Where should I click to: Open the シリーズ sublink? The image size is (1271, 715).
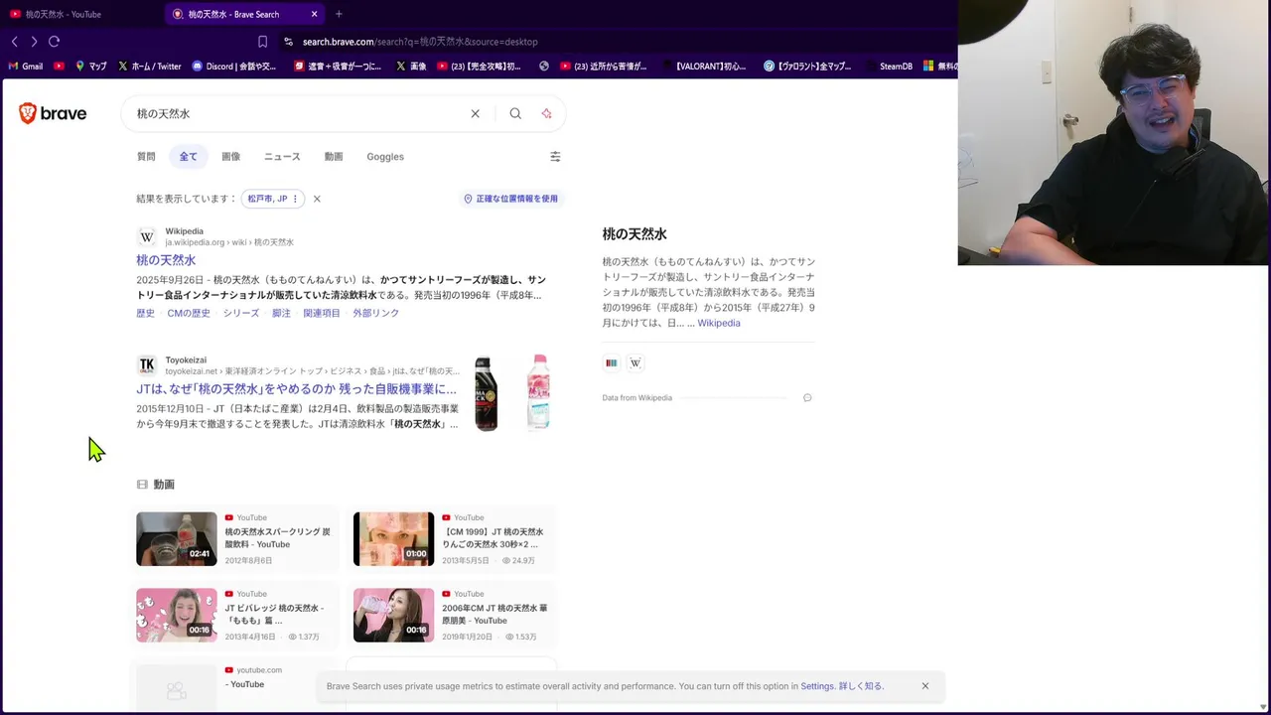click(x=241, y=313)
